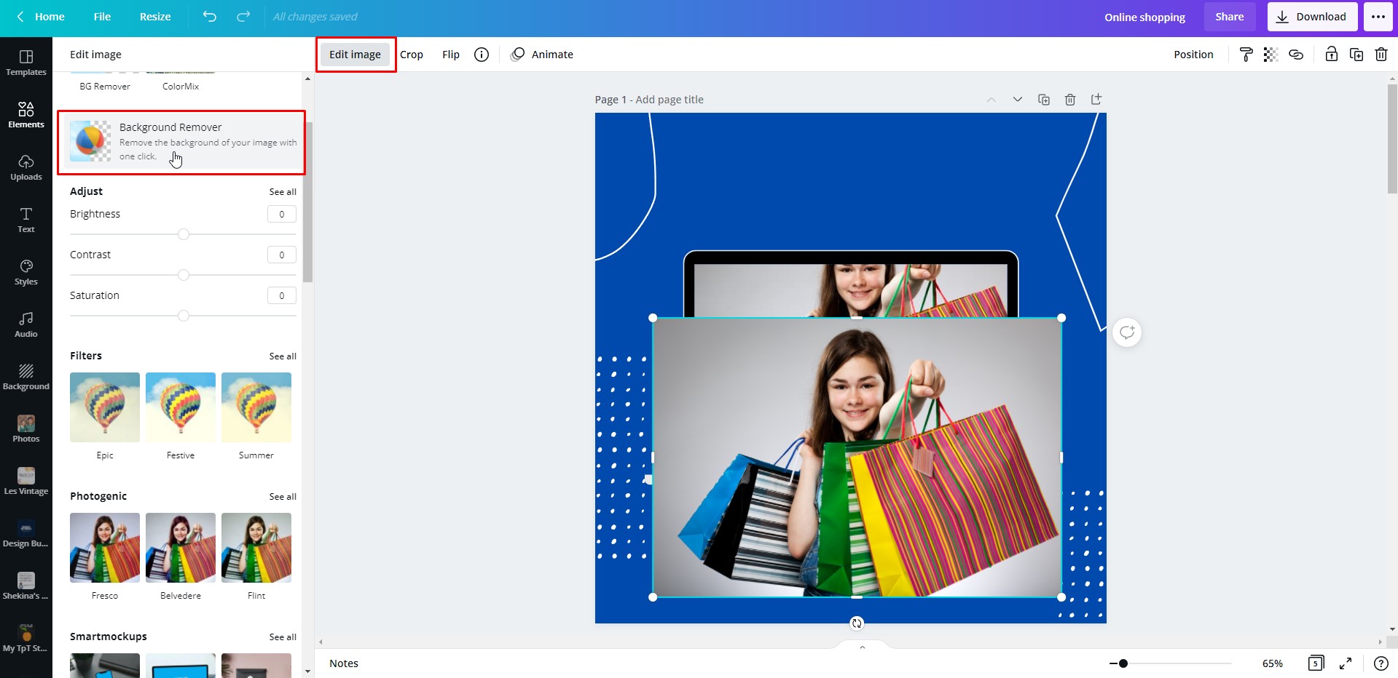The height and width of the screenshot is (678, 1398).
Task: Enter fullscreen presentation mode
Action: 1346,663
